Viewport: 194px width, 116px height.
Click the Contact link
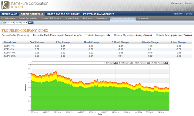(x=189, y=3)
